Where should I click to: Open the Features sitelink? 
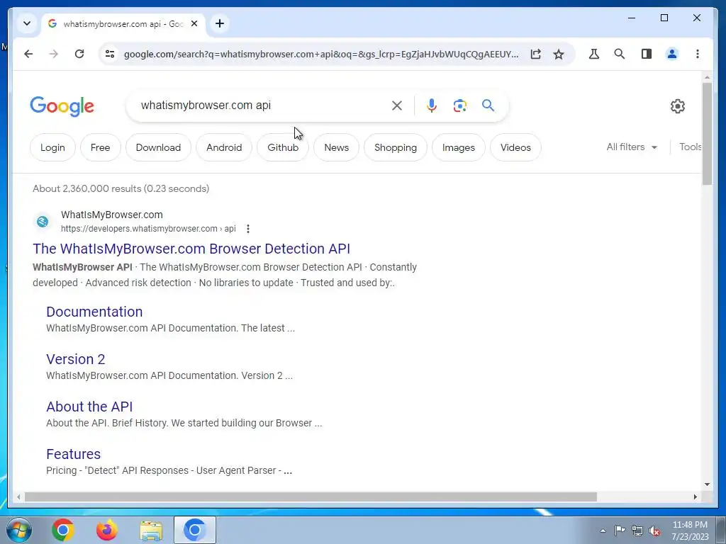click(73, 454)
